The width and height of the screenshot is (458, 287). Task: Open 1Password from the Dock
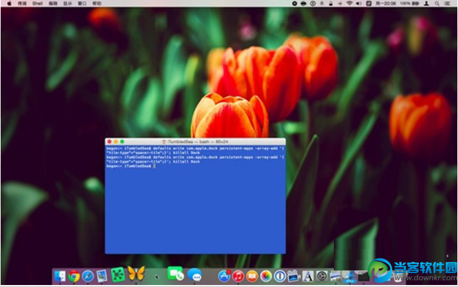pos(280,276)
